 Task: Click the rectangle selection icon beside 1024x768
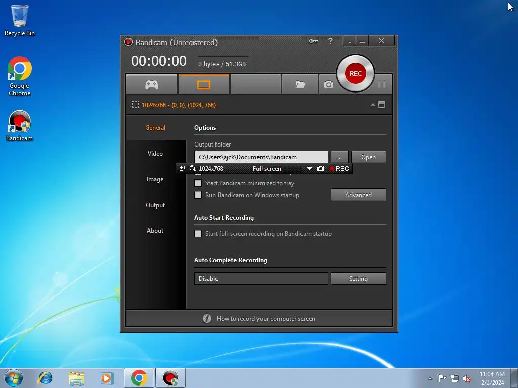(135, 105)
